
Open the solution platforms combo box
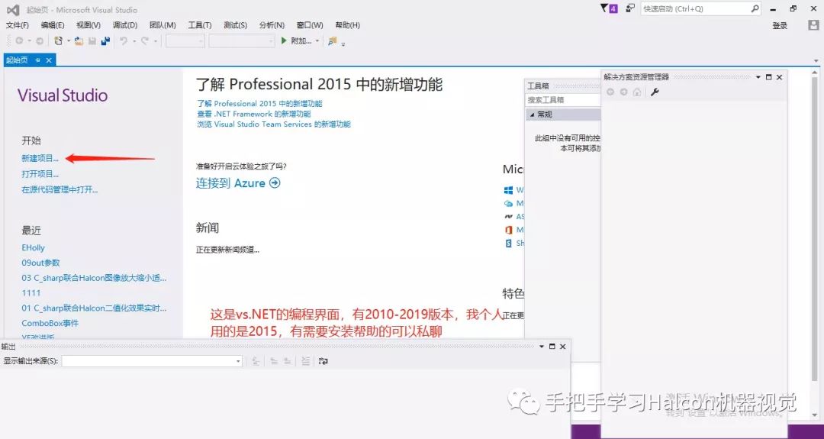[242, 40]
